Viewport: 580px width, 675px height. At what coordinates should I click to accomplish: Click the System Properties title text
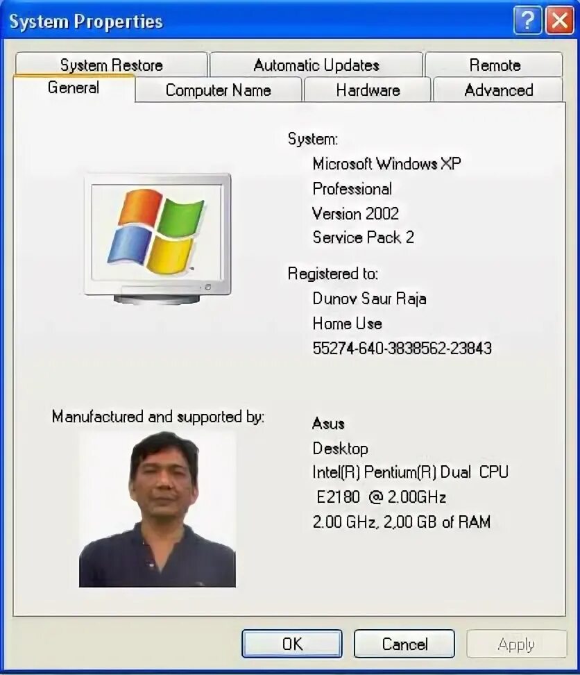click(x=86, y=22)
